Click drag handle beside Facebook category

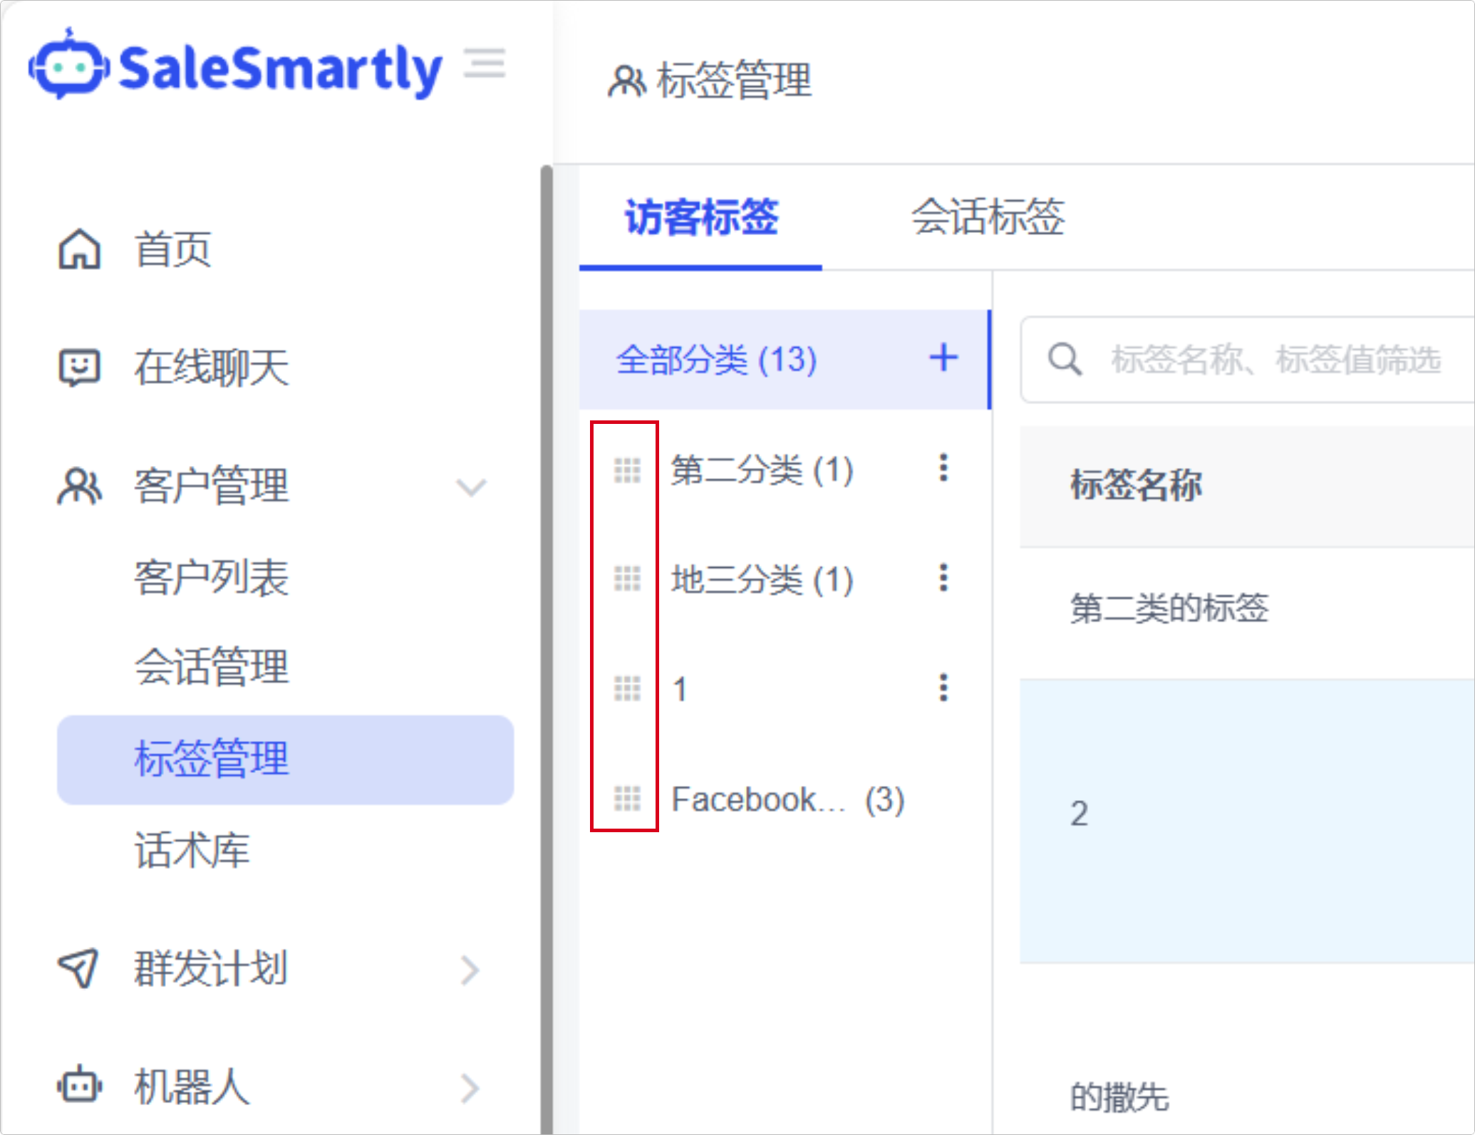627,799
